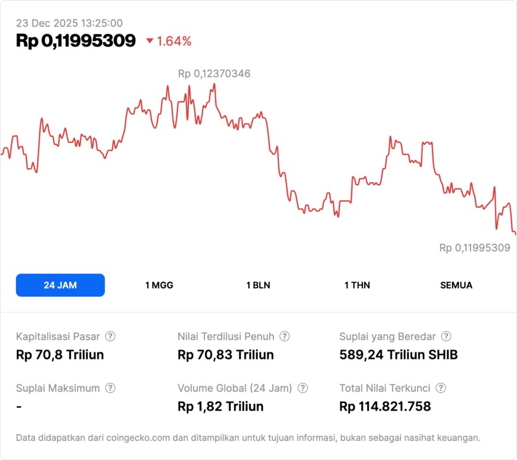The image size is (517, 460).
Task: Click the chart peak label Rp 0,12370346
Action: pos(214,74)
